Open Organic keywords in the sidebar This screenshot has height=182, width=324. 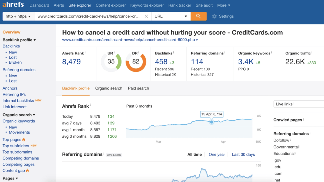[19, 121]
